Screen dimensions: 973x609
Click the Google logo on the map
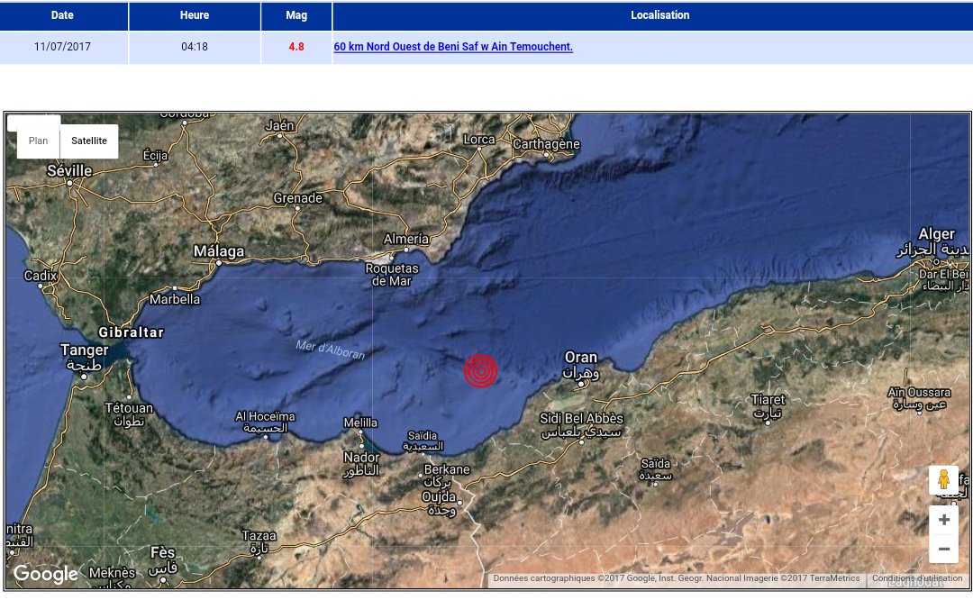(45, 574)
